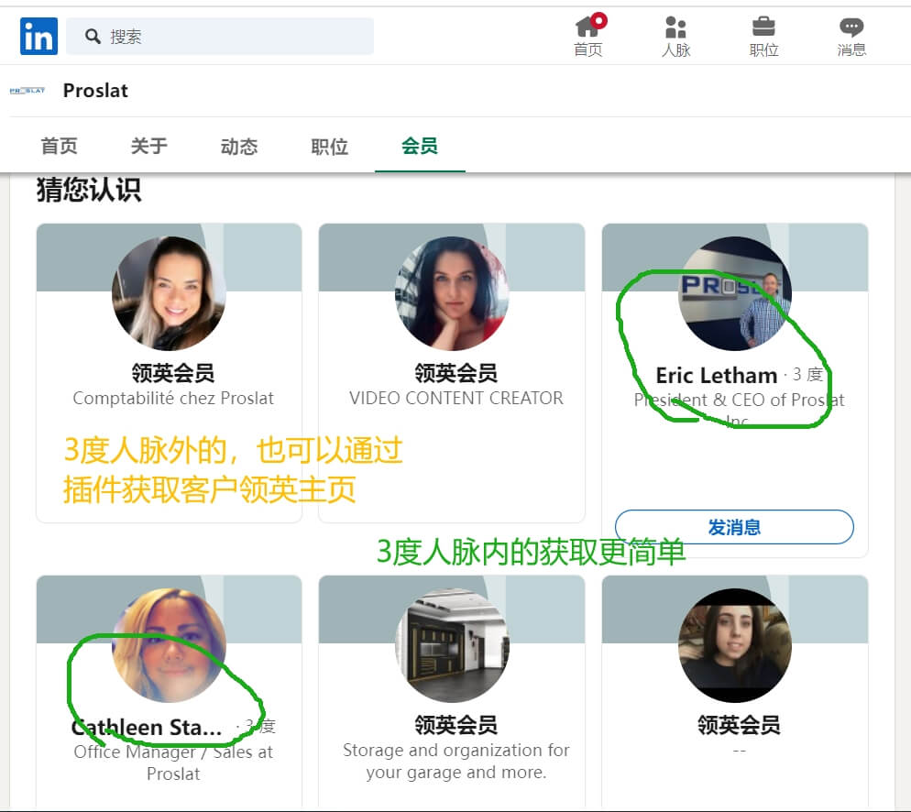Click the 'VIDEO CONTENT CREATOR' headline
Screen dimensions: 911x812
456,399
